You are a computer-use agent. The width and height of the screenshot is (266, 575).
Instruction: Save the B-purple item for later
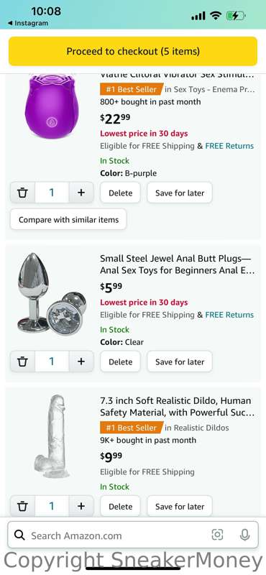pos(180,193)
